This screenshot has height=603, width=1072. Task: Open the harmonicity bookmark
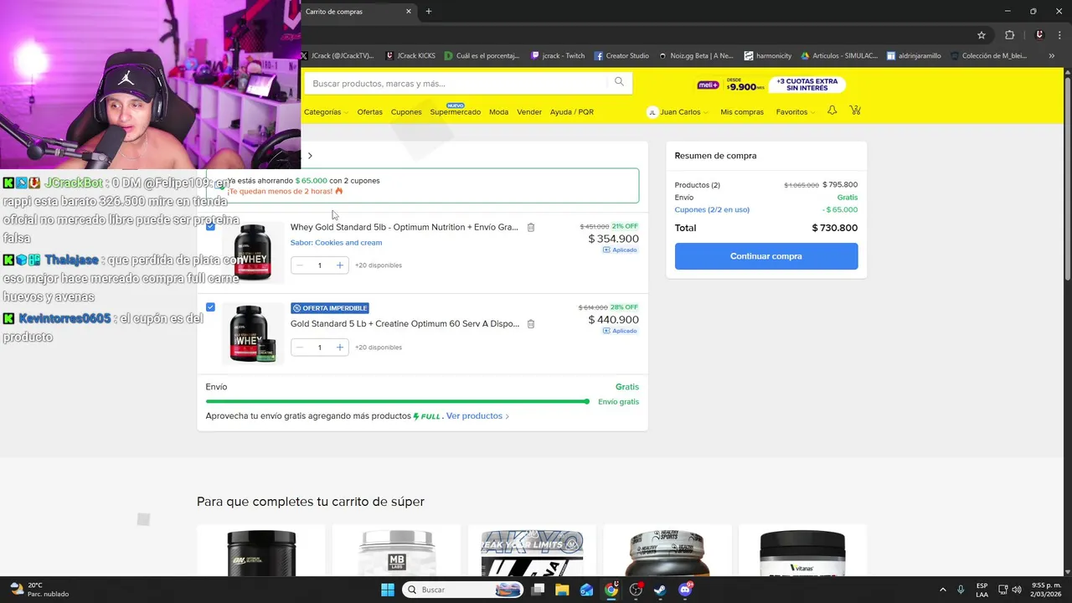[768, 56]
